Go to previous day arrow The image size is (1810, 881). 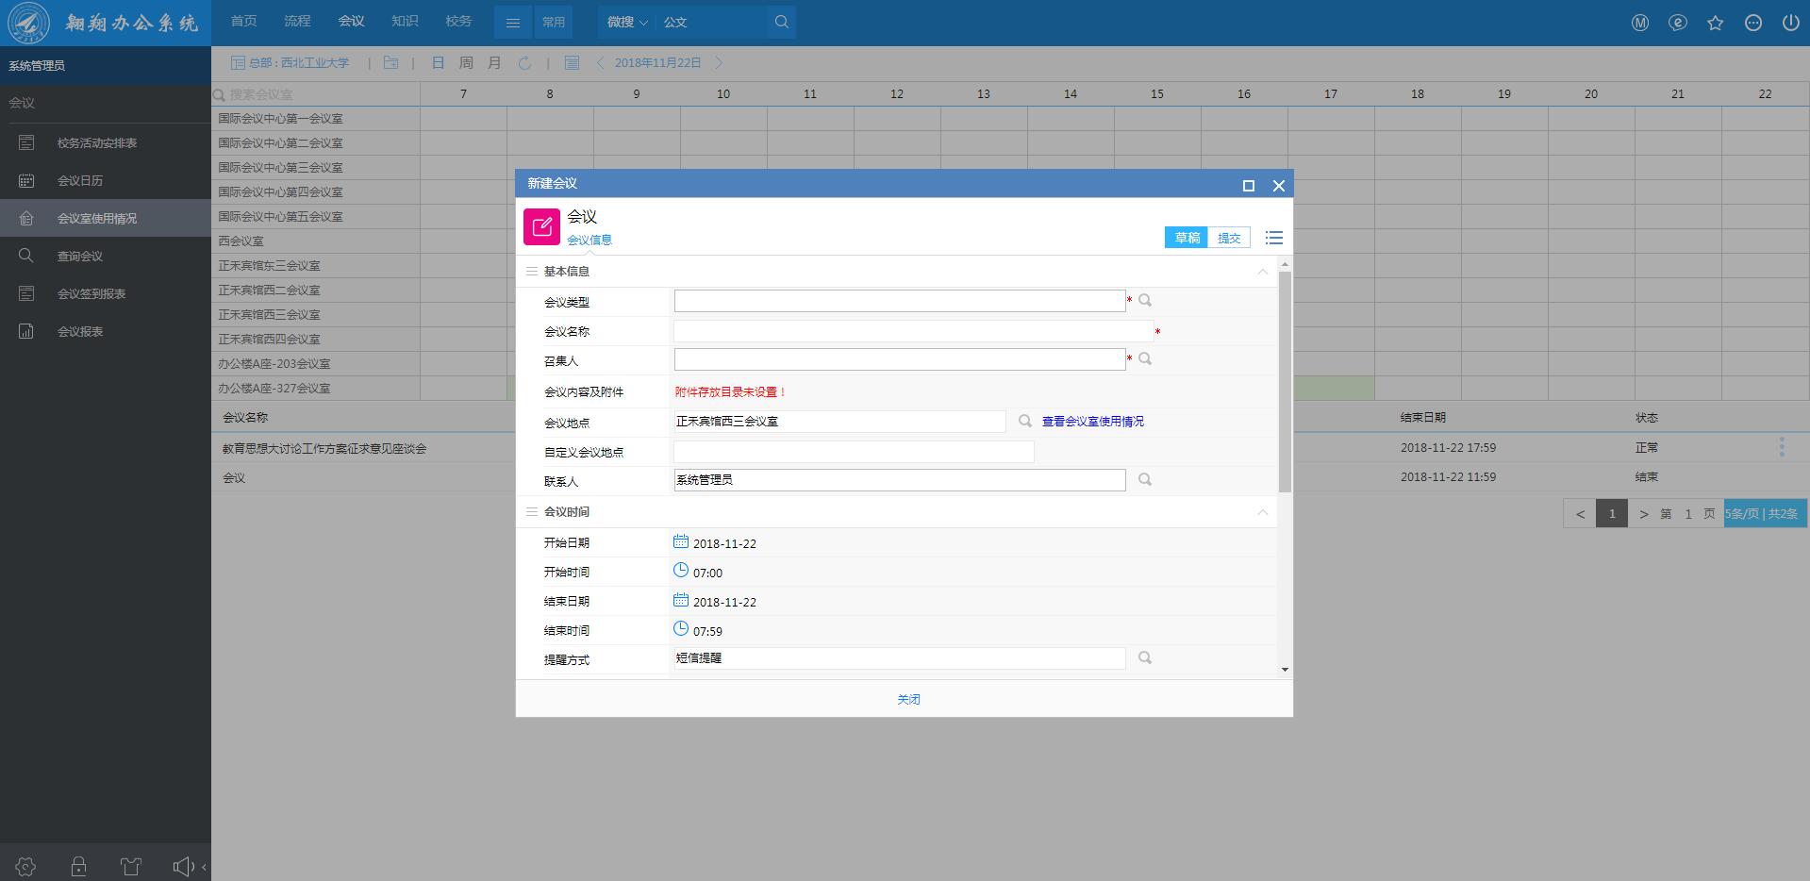pos(600,63)
